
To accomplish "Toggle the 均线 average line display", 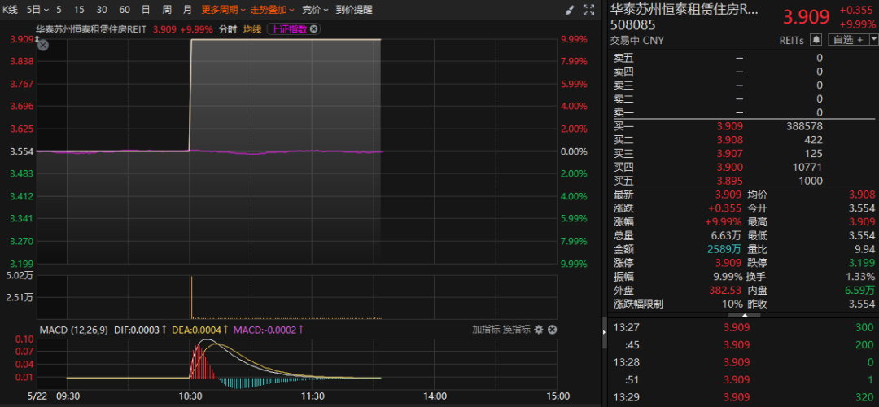I will 252,29.
